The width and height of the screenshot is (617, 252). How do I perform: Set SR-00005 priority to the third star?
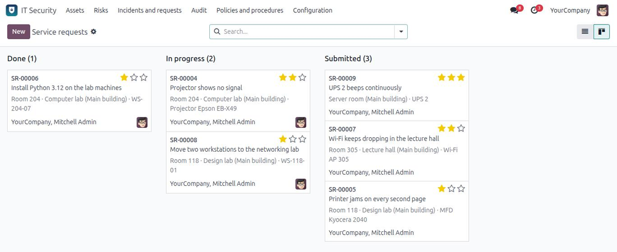[x=461, y=188]
